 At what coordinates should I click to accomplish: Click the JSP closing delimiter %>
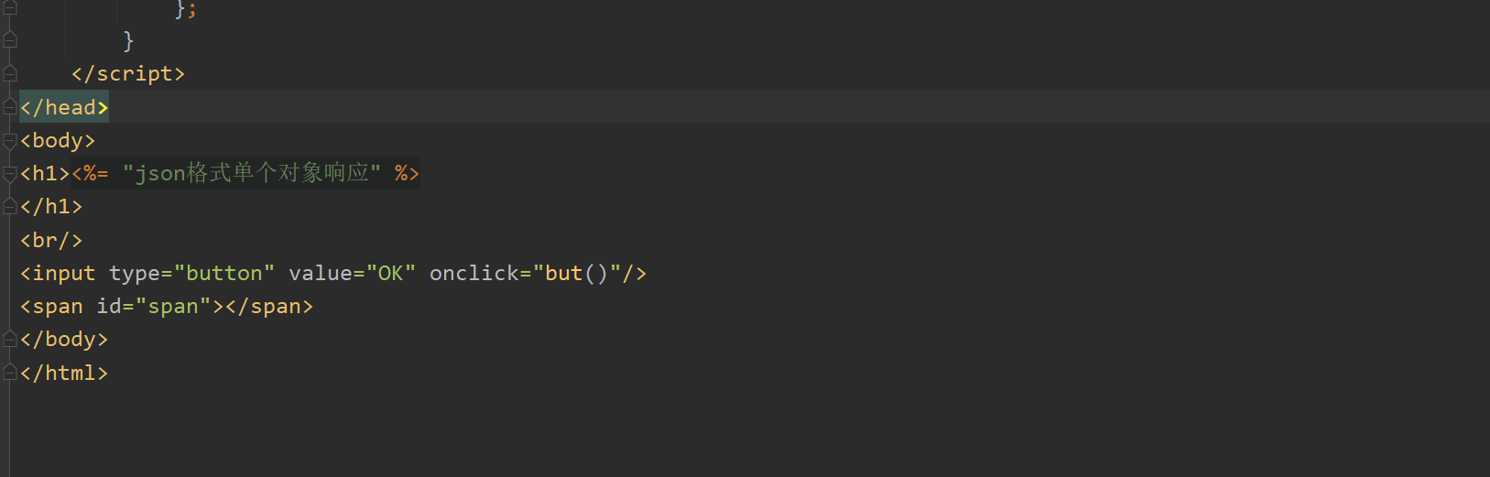click(x=407, y=173)
